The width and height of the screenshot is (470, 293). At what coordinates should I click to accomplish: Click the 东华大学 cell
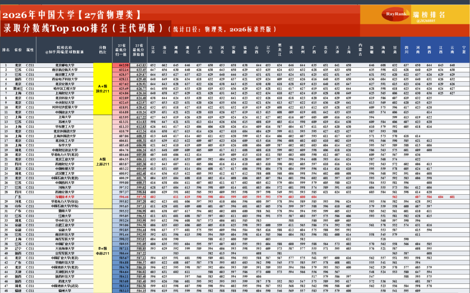[x=65, y=145]
